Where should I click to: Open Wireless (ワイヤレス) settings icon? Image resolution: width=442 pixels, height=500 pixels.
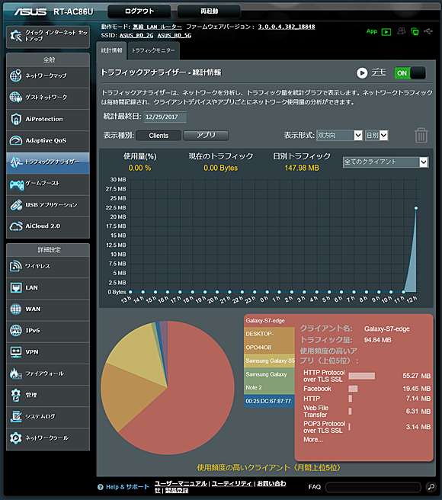[x=16, y=266]
